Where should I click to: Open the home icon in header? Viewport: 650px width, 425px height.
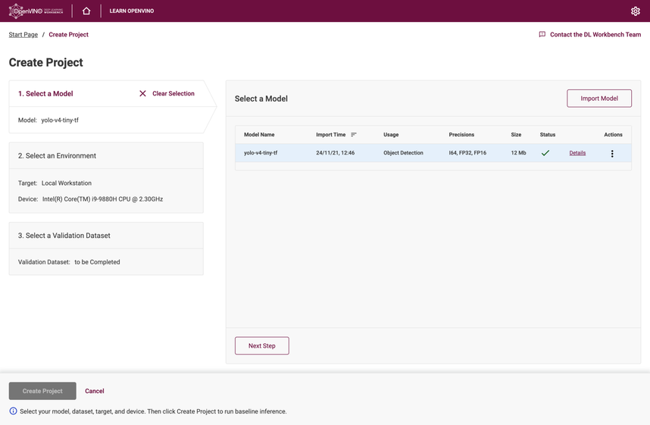86,11
